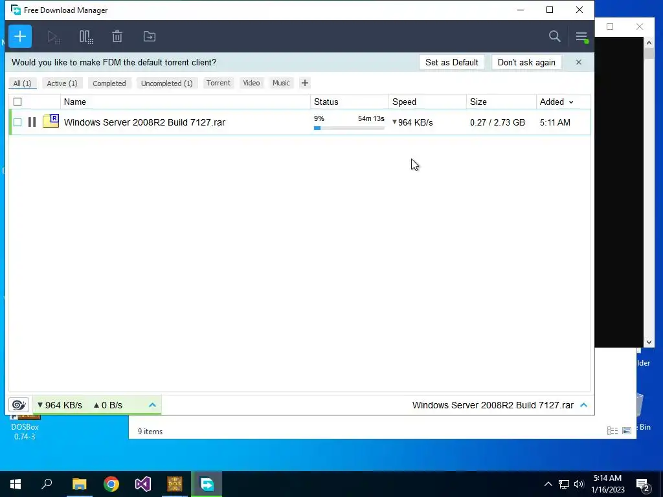The image size is (663, 497).
Task: Click the scroll-down arrow in background window
Action: 649,342
